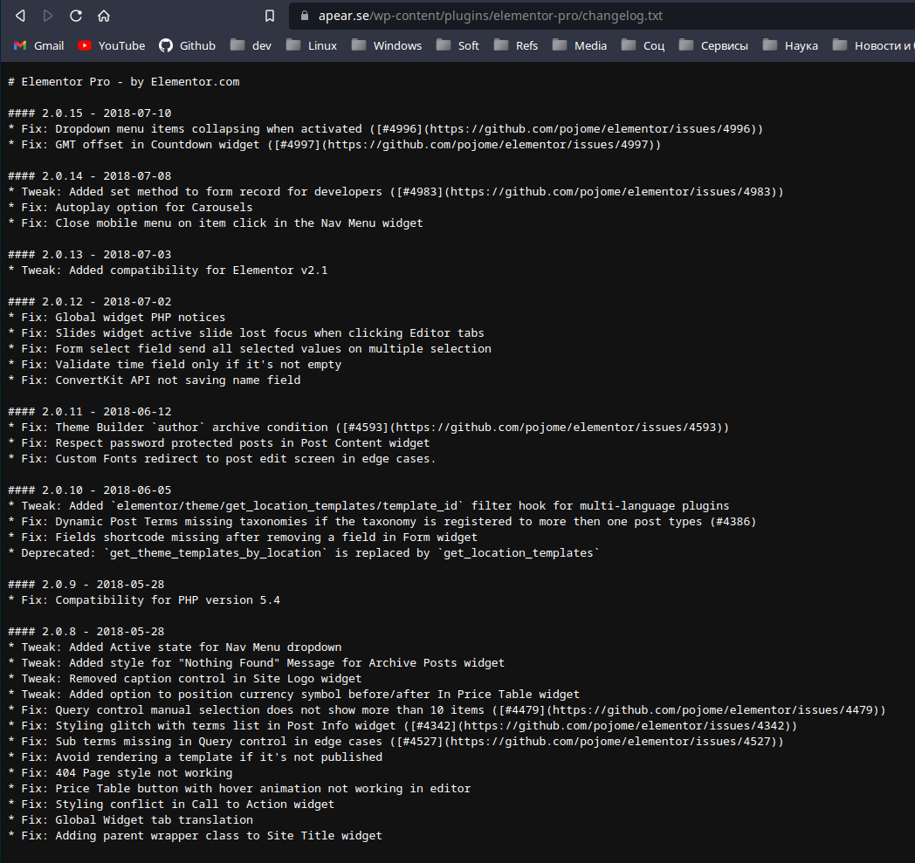The height and width of the screenshot is (863, 915).
Task: Open the Media bookmarks folder menu
Action: 581,45
